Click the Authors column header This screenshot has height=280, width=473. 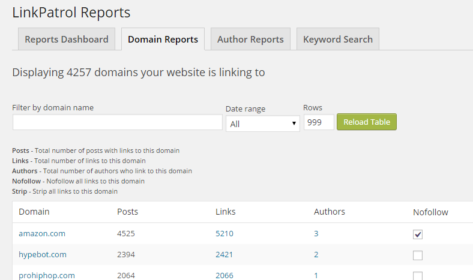pos(330,212)
